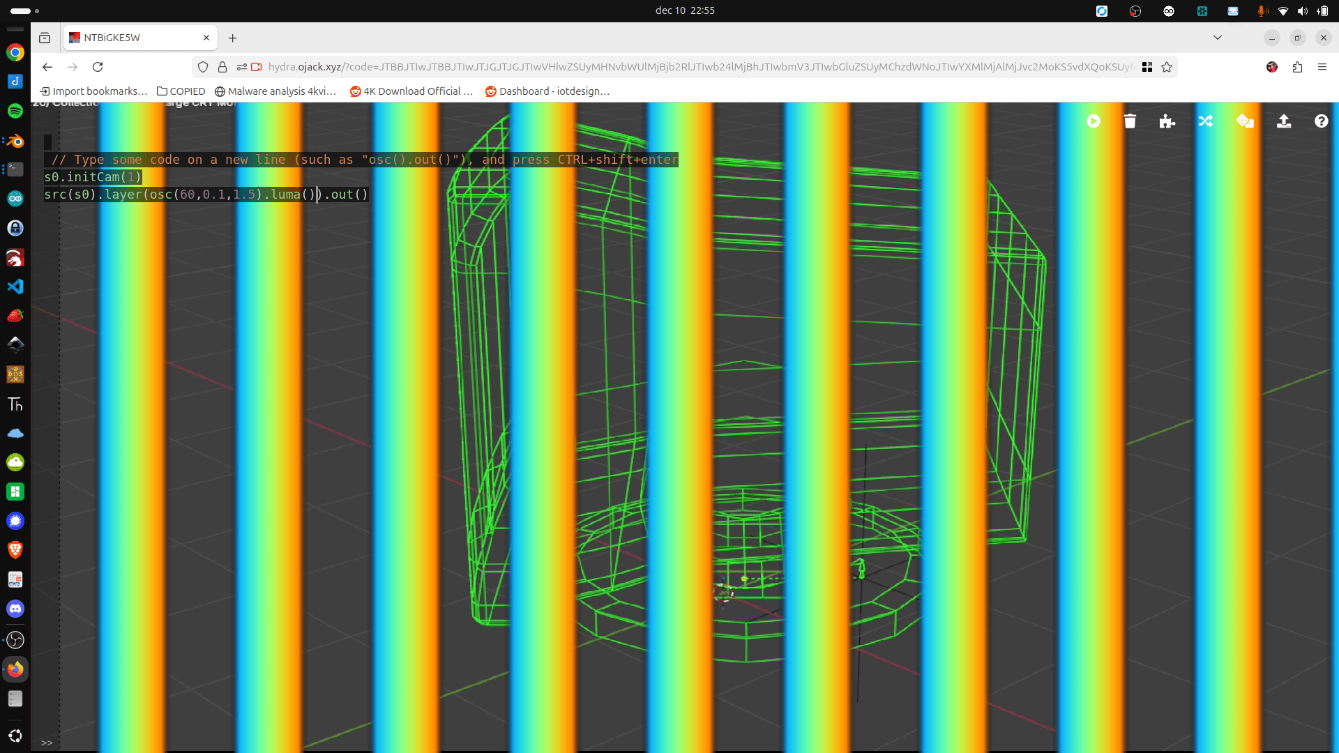This screenshot has height=753, width=1339.
Task: Click the Hydra run all code icon
Action: tap(1094, 121)
